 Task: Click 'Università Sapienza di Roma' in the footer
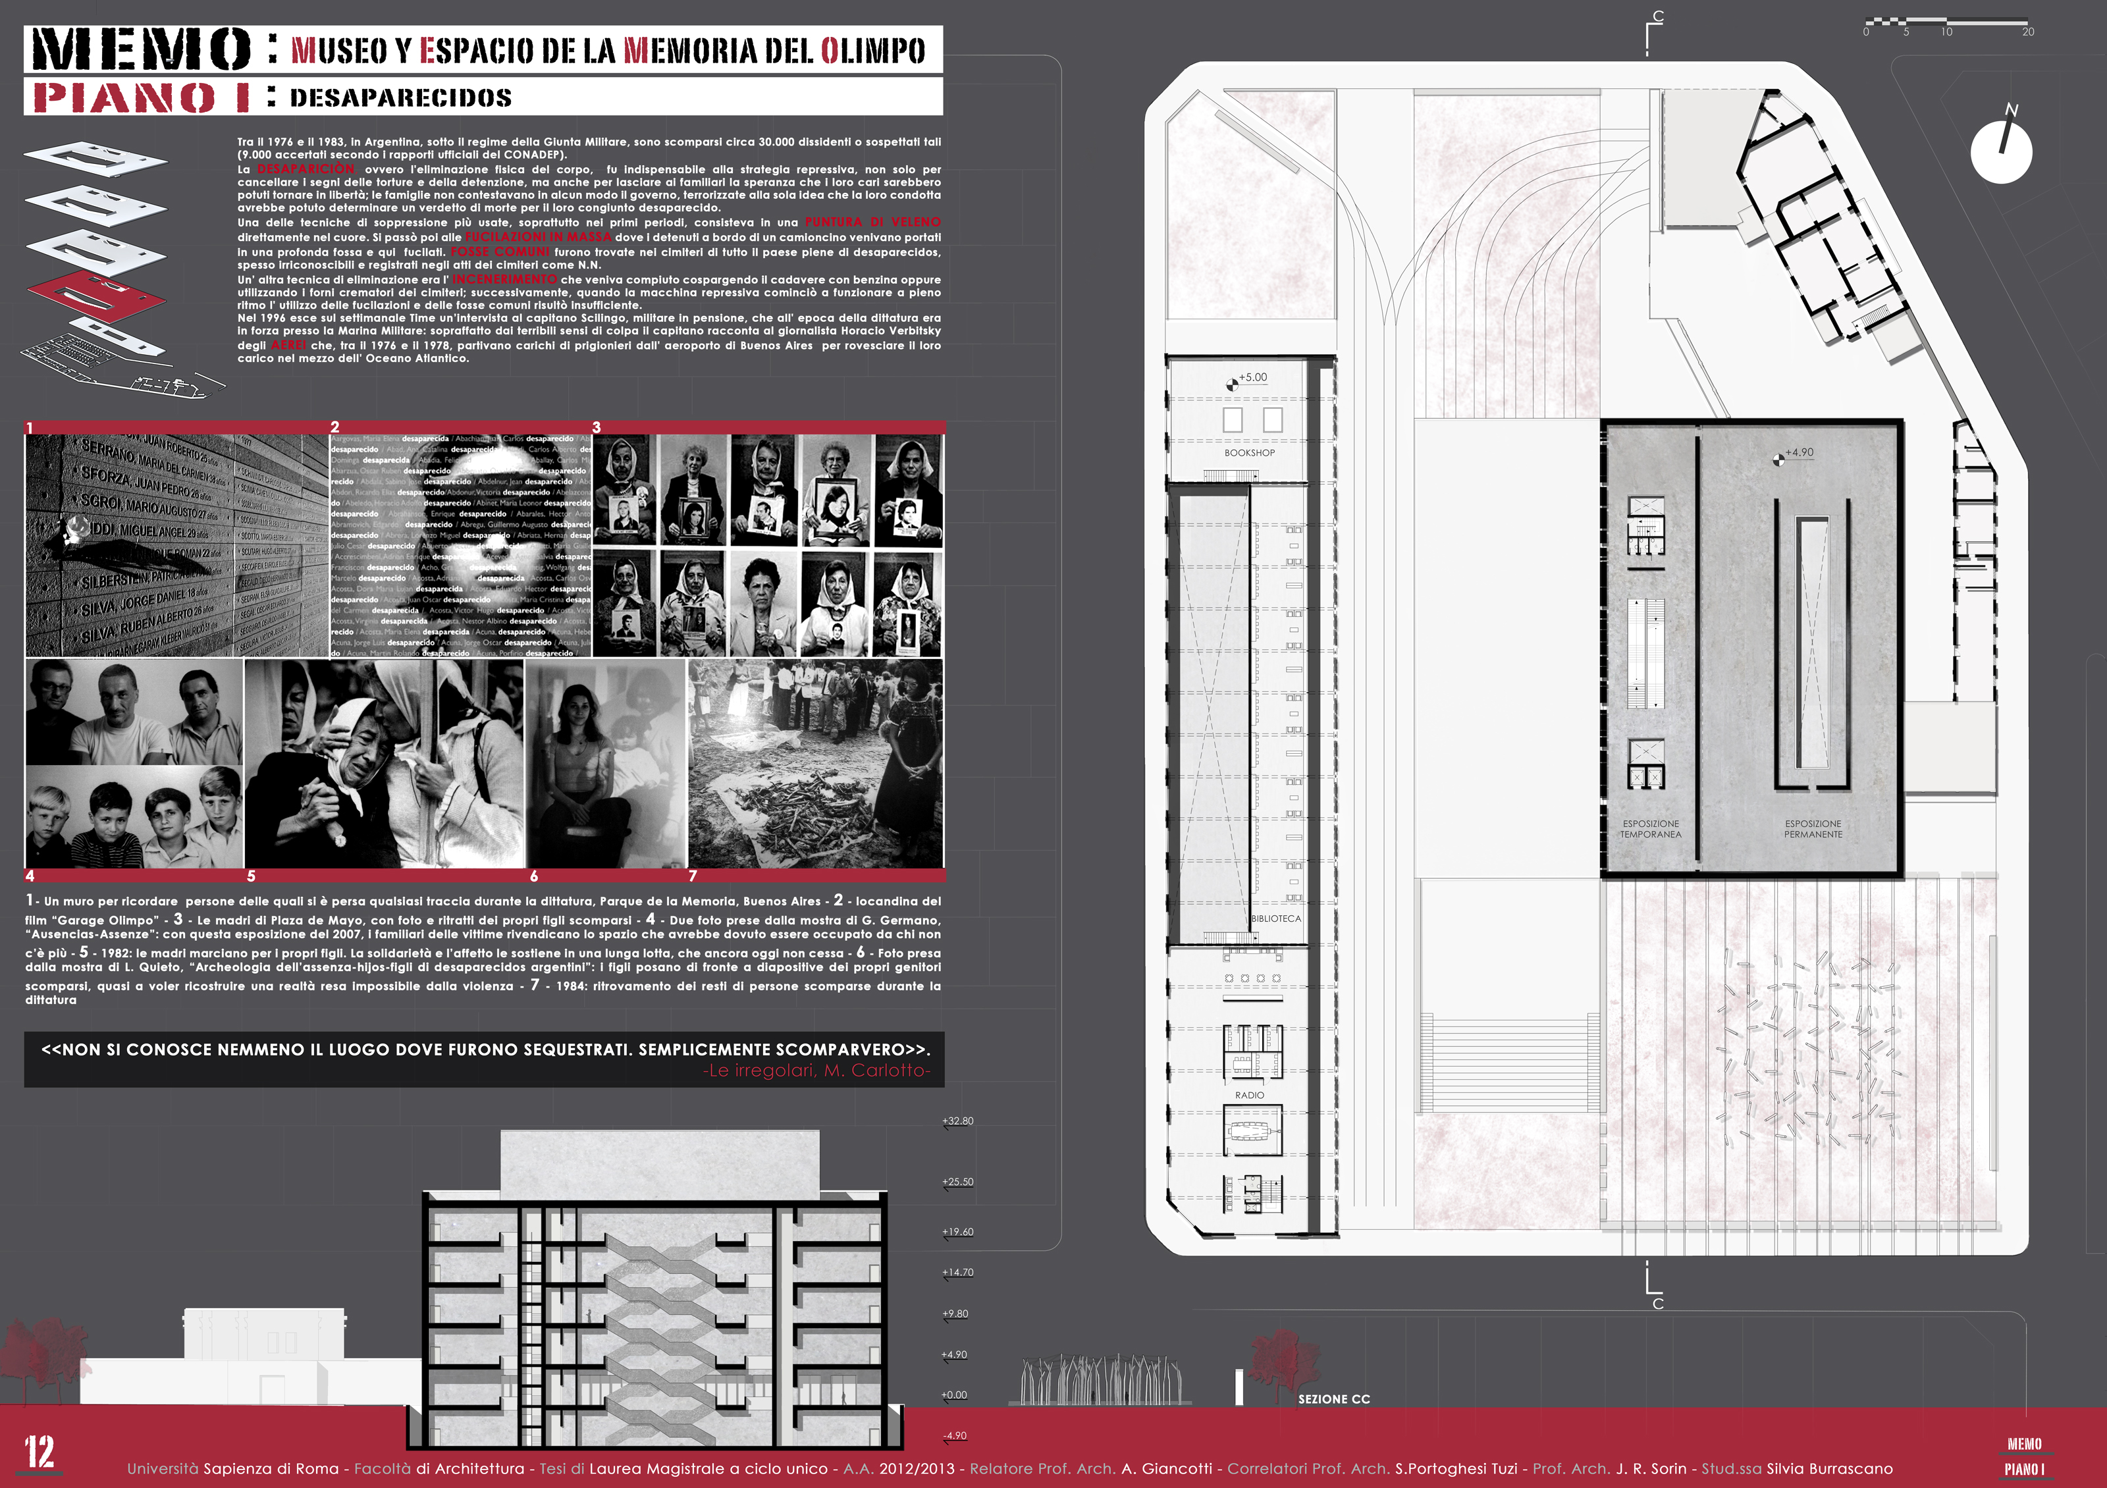pyautogui.click(x=233, y=1469)
